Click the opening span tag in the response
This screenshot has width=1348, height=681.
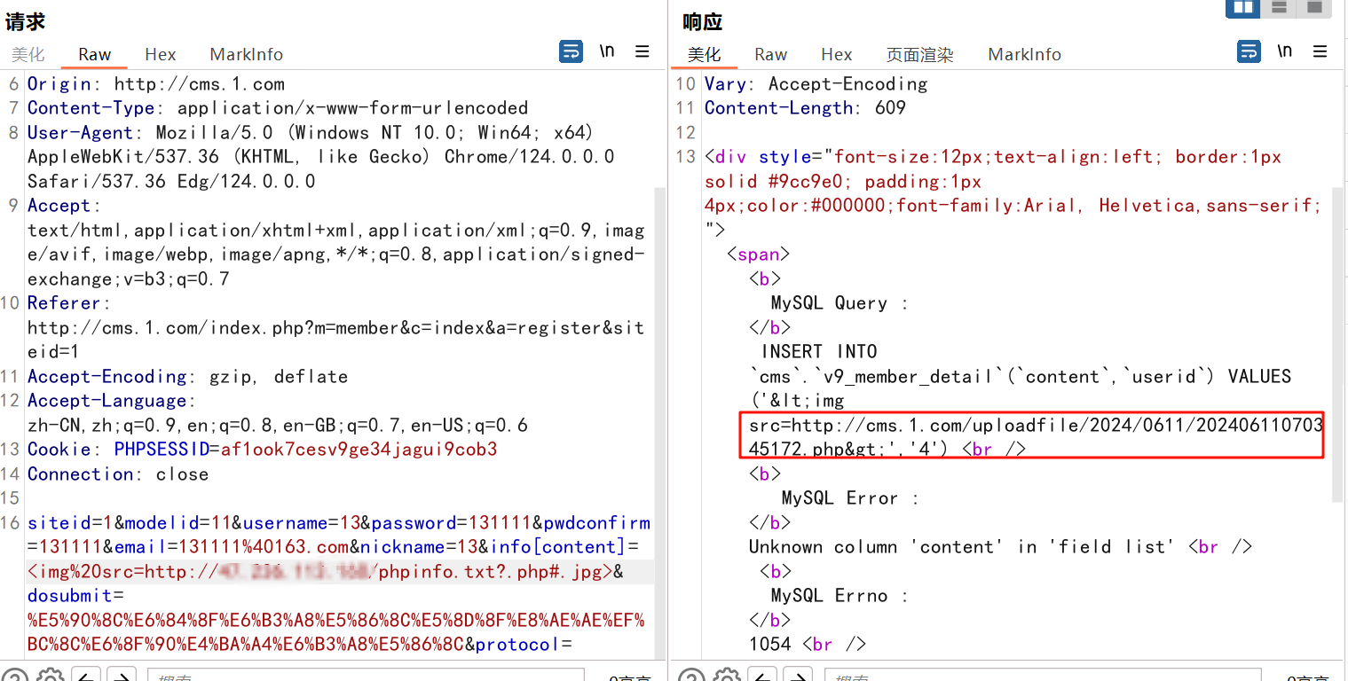point(759,254)
